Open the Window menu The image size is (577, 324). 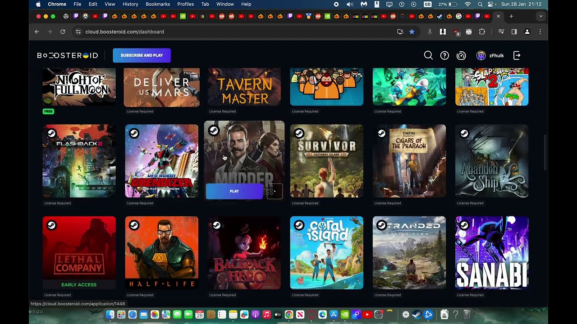click(x=225, y=4)
